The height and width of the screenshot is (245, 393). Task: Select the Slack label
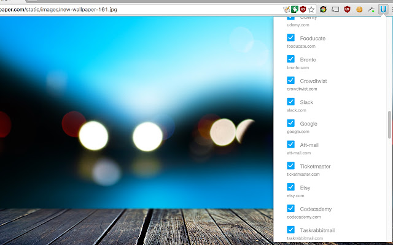point(306,102)
